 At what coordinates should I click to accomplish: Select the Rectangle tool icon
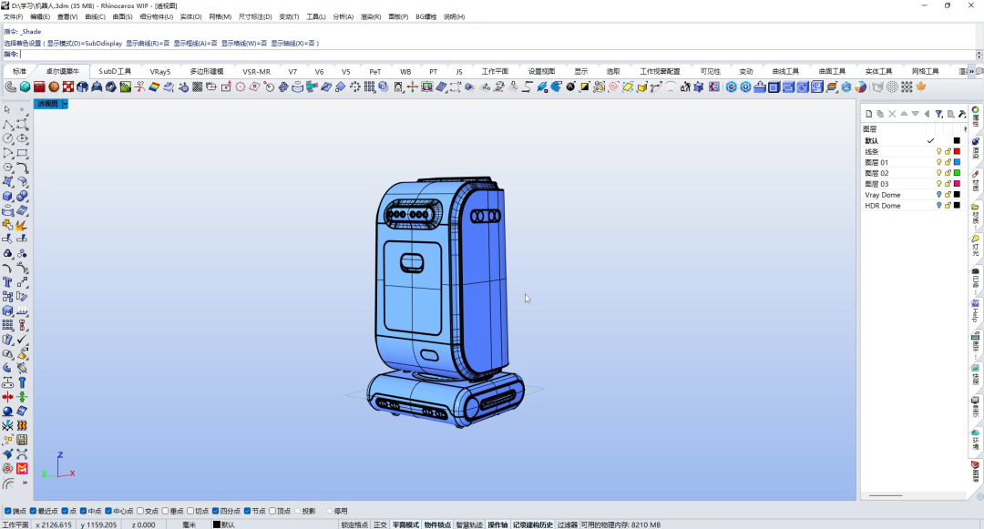22,154
